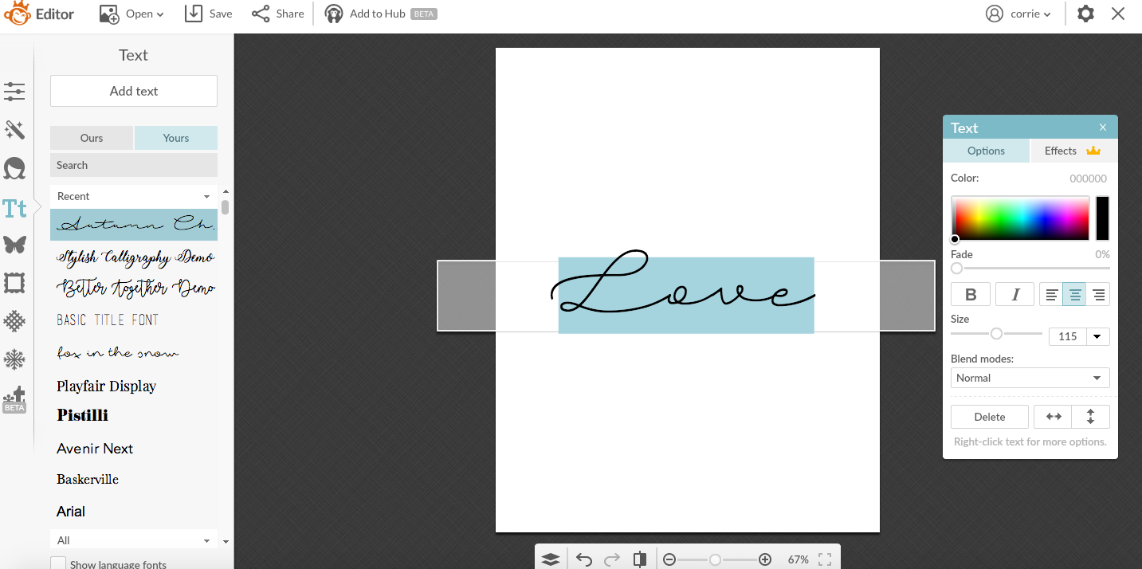Toggle italic formatting for the text
The width and height of the screenshot is (1142, 569).
click(1014, 293)
